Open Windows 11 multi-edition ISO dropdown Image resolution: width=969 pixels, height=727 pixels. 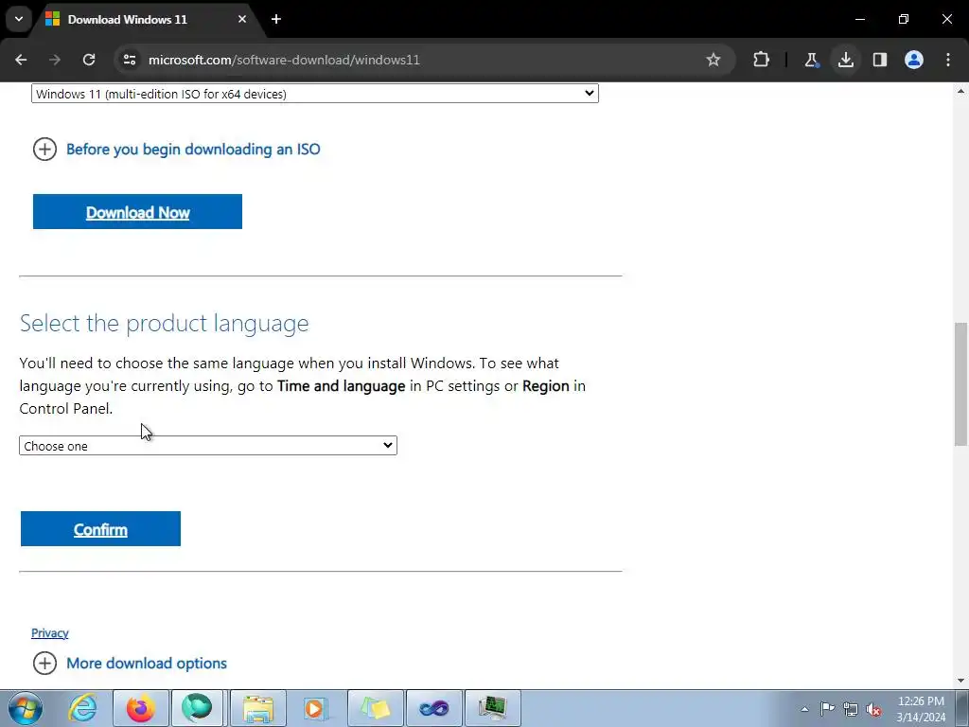tap(314, 94)
